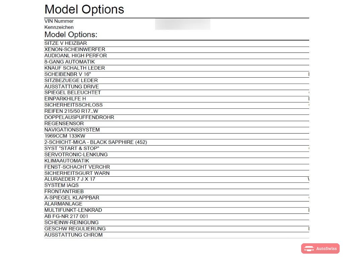
Task: Select the 1969CCM 133KW engine entry
Action: coord(177,136)
